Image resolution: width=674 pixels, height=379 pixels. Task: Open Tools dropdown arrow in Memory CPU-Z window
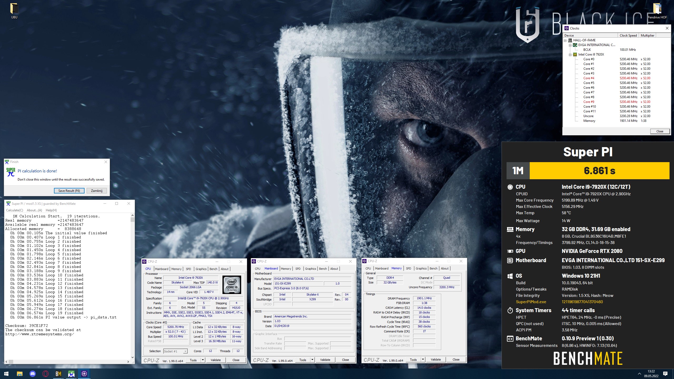423,360
